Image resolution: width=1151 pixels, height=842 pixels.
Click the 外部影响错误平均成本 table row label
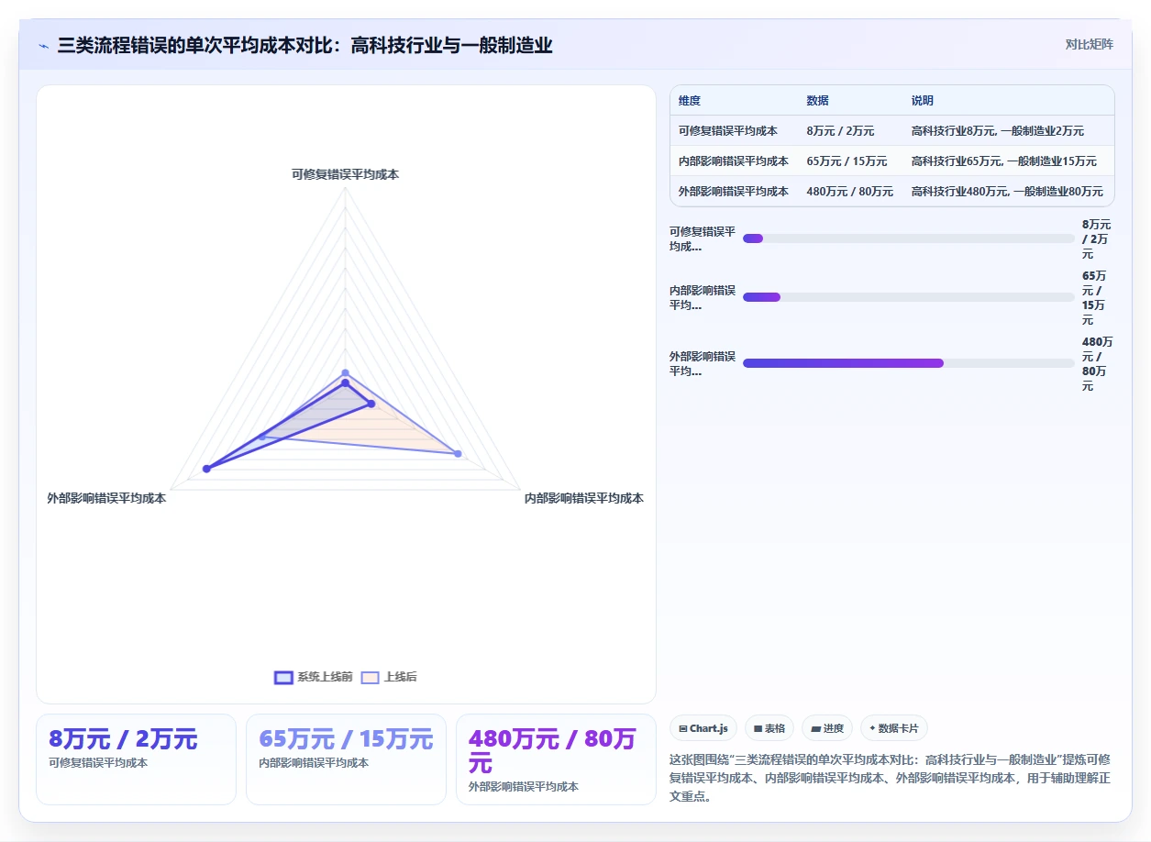click(734, 192)
